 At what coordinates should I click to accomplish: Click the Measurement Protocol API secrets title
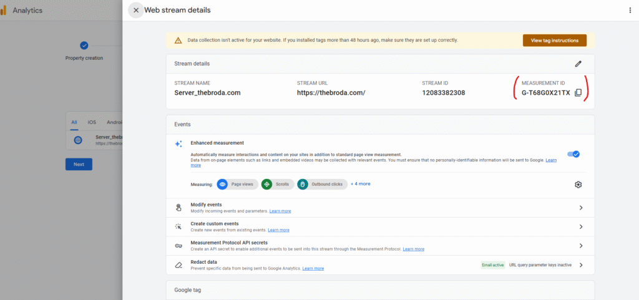229,243
